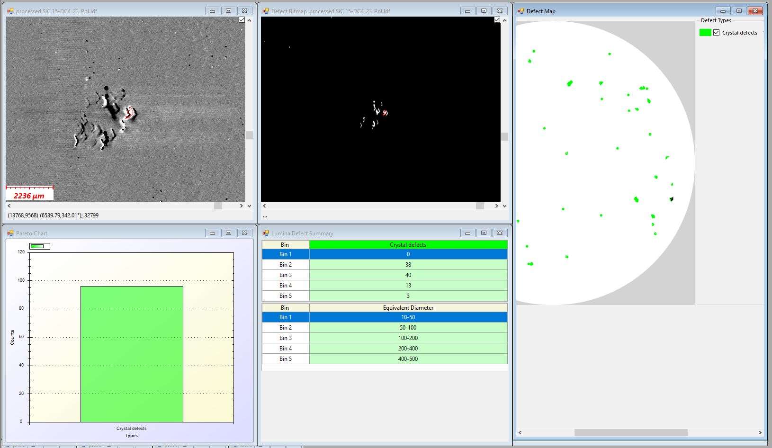Maximize the Pareto Chart window
This screenshot has height=448, width=772.
point(228,233)
